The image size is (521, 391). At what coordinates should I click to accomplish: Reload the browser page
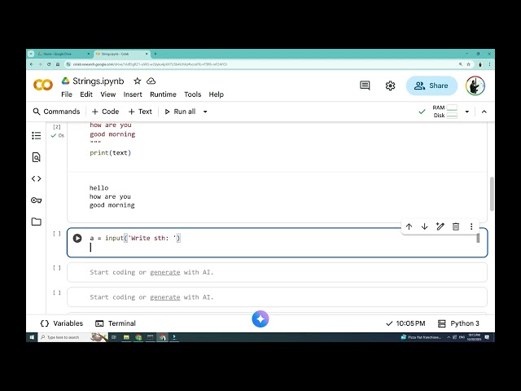click(x=49, y=64)
